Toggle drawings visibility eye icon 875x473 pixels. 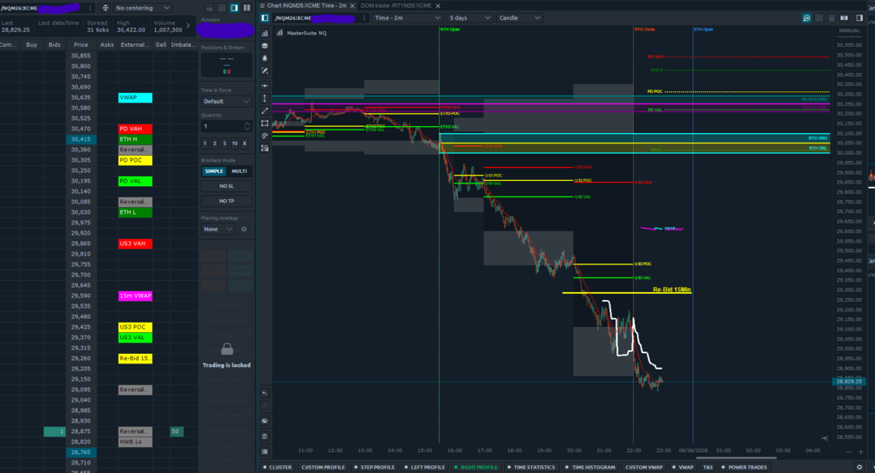click(265, 421)
